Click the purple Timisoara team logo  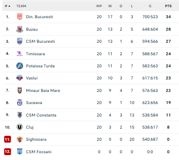click(20, 54)
